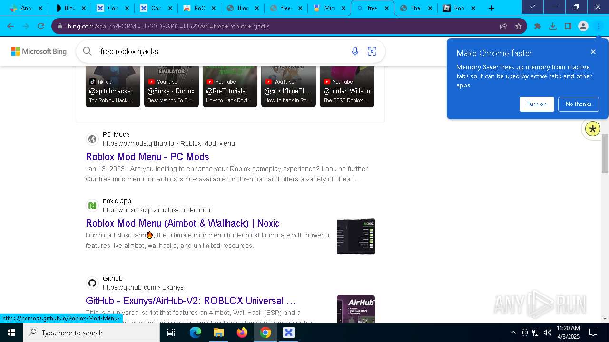The height and width of the screenshot is (342, 609).
Task: Open Roblox Mod Menu - PC Mods result
Action: pyautogui.click(x=147, y=157)
